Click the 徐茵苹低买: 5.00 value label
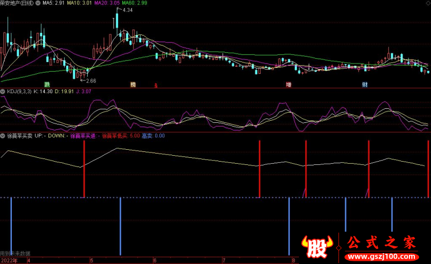Screen dimensions: 431x264 tap(121, 136)
